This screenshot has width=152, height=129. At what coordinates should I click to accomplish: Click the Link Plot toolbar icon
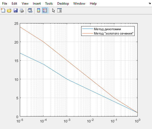pyautogui.click(x=30, y=10)
